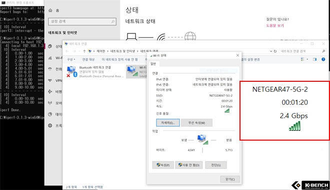The height and width of the screenshot is (190, 330).
Task: Click received bytes value 5,713
Action: (229, 150)
